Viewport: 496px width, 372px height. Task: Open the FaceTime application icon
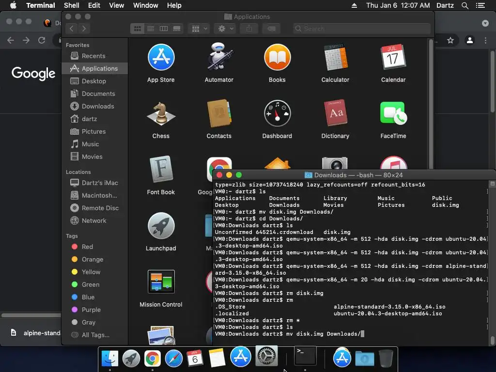tap(393, 113)
